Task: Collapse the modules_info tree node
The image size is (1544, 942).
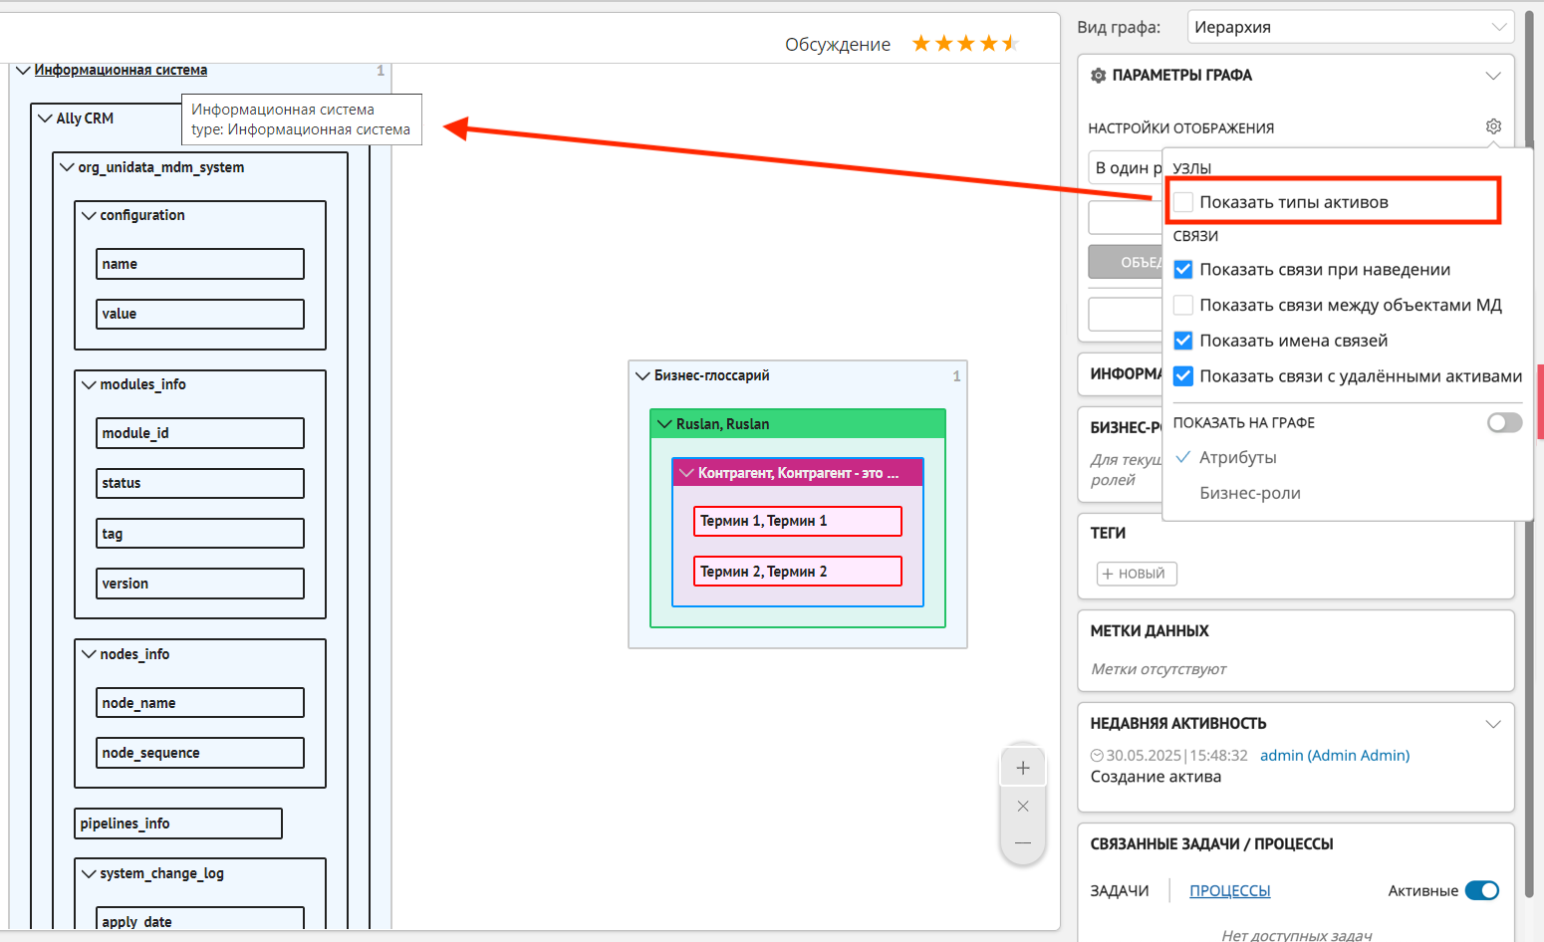Action: click(89, 385)
